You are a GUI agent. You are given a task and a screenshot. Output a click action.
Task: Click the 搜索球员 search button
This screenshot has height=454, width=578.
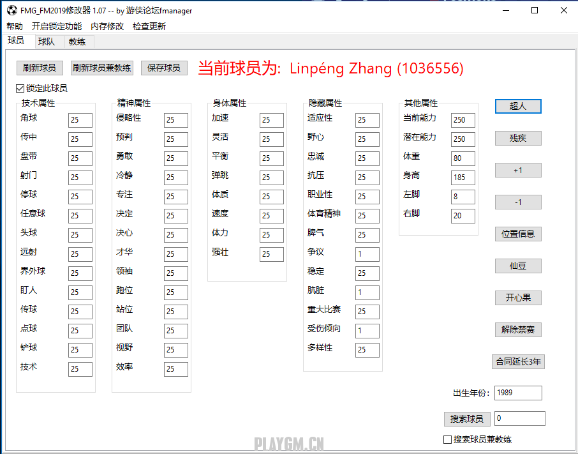(467, 419)
